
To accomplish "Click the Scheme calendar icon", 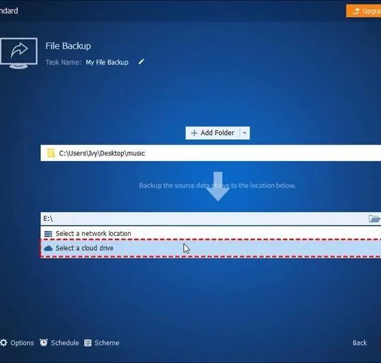I will click(88, 343).
